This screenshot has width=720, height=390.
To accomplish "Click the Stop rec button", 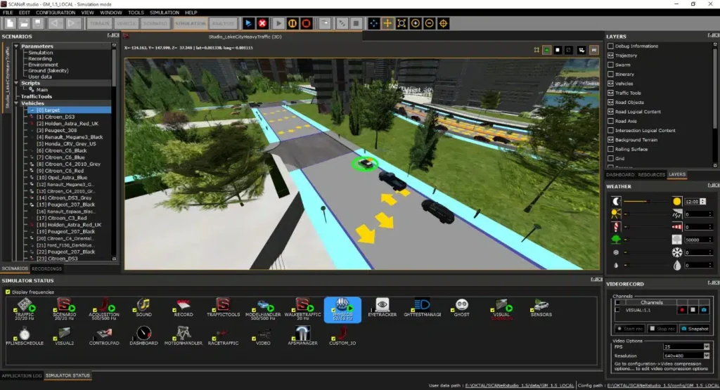I will click(662, 329).
